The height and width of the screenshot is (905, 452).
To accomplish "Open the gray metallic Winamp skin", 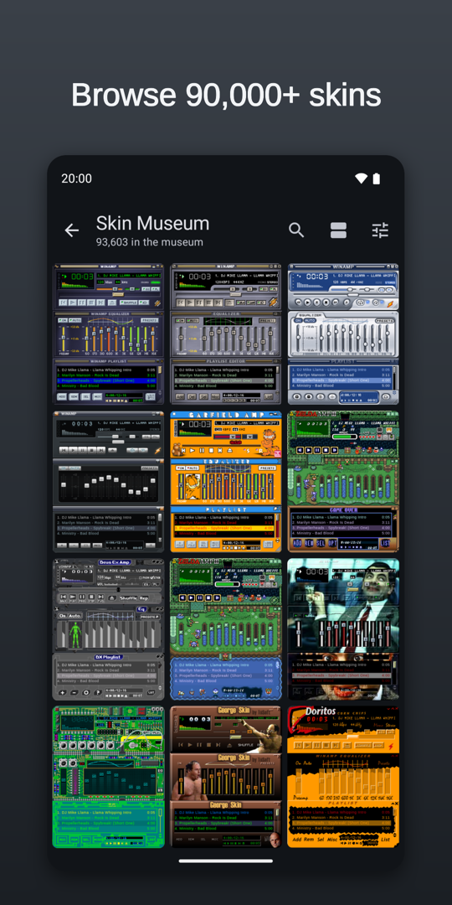I will coord(225,334).
